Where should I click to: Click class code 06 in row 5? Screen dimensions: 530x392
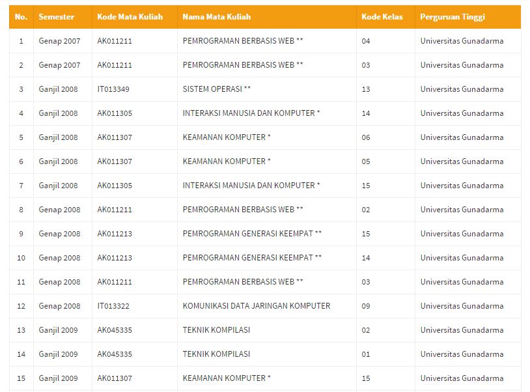(366, 137)
